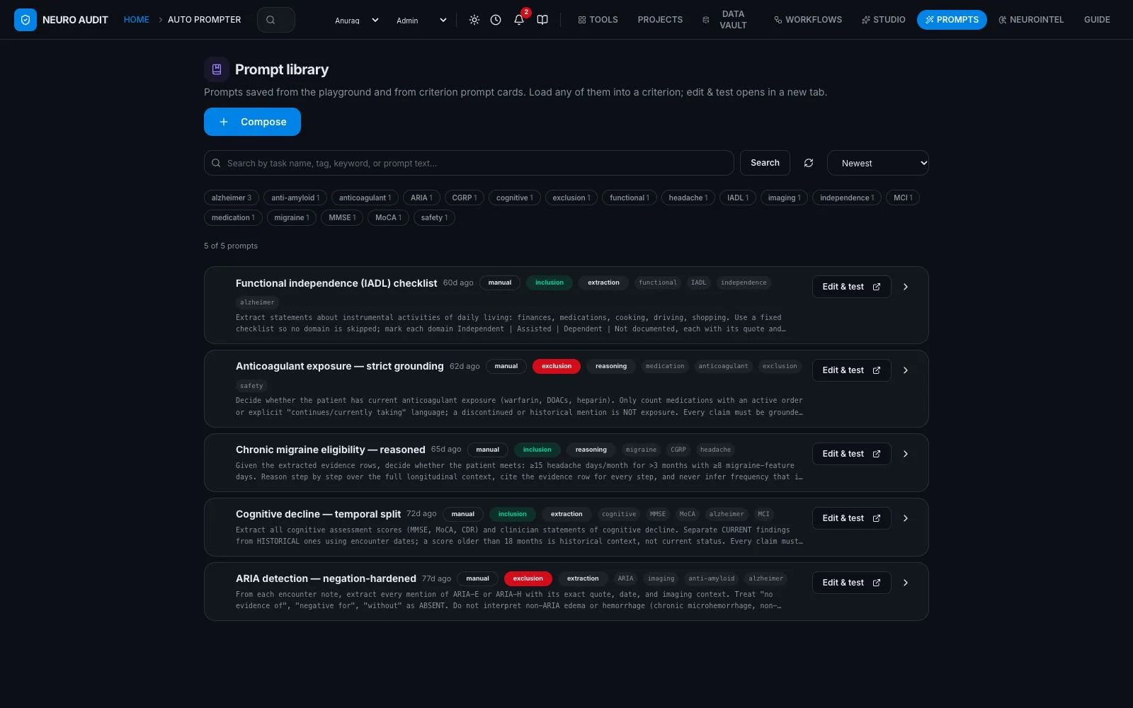Go to Projects
1133x708 pixels.
[x=660, y=20]
